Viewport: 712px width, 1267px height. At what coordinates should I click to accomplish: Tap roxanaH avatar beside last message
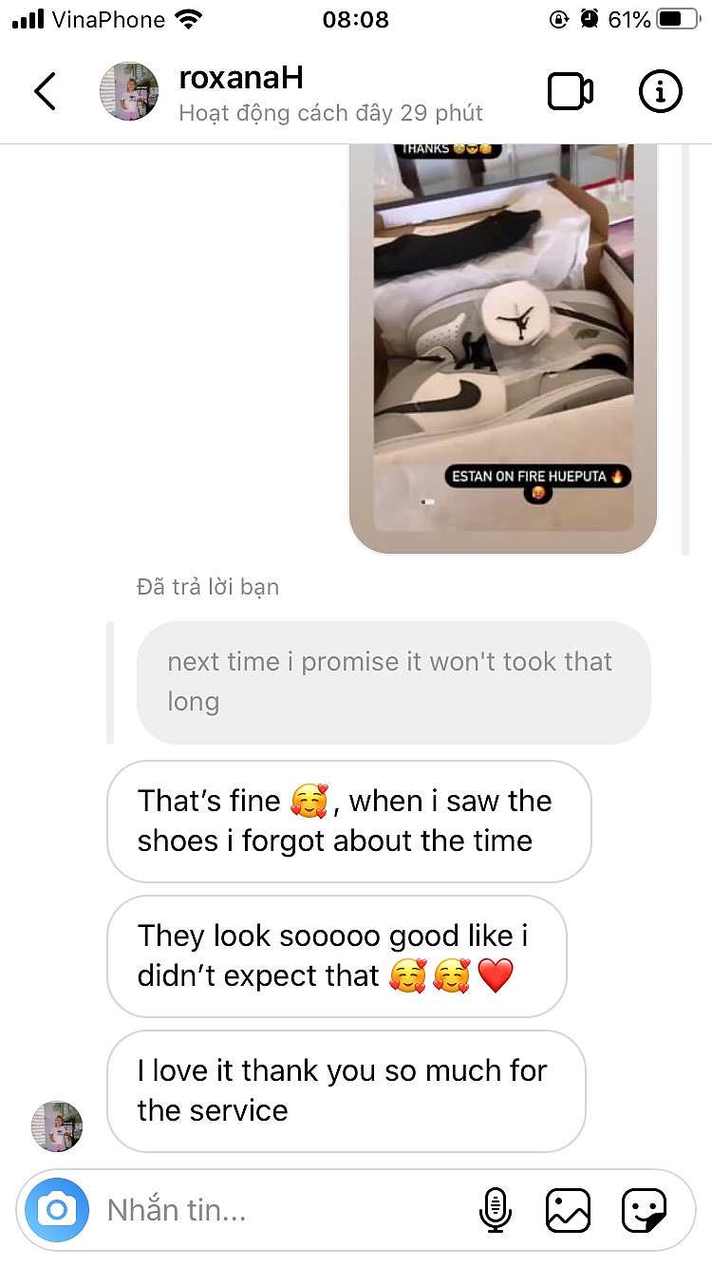pos(57,1126)
